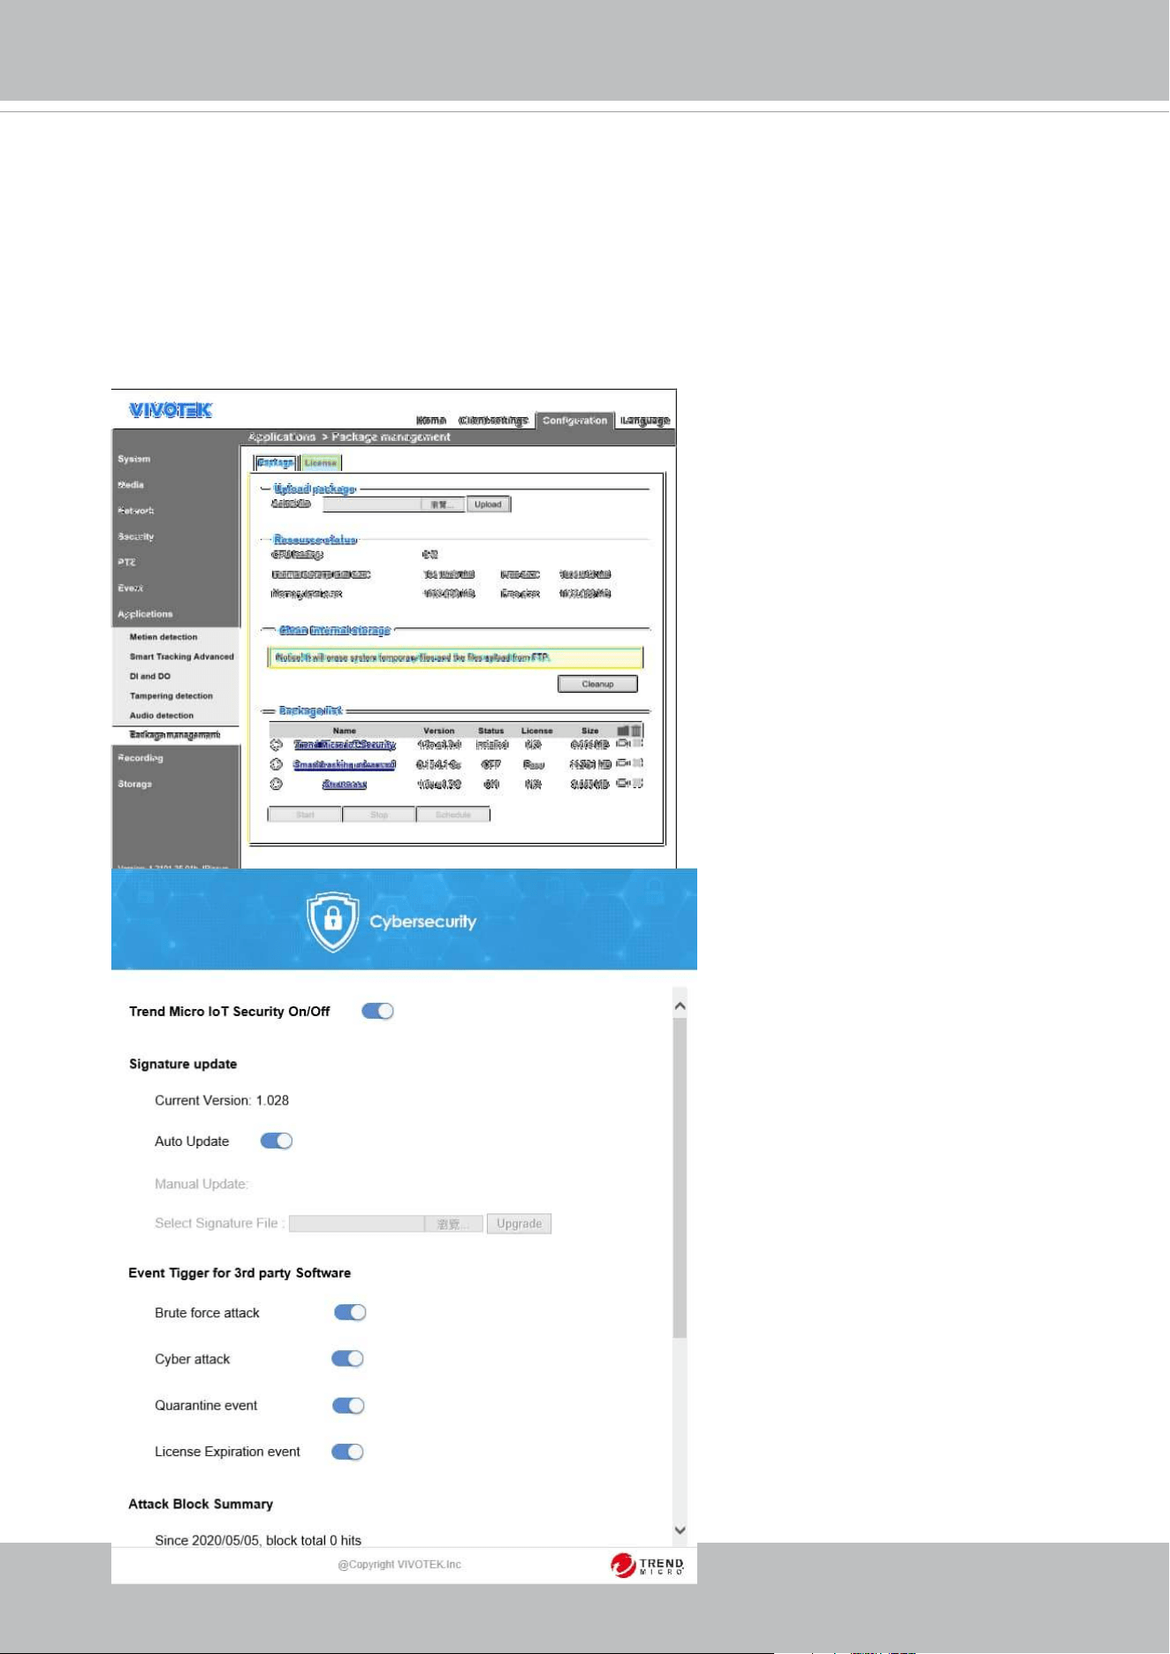
Task: Click the Trend Micro logo in the footer
Action: [647, 1565]
